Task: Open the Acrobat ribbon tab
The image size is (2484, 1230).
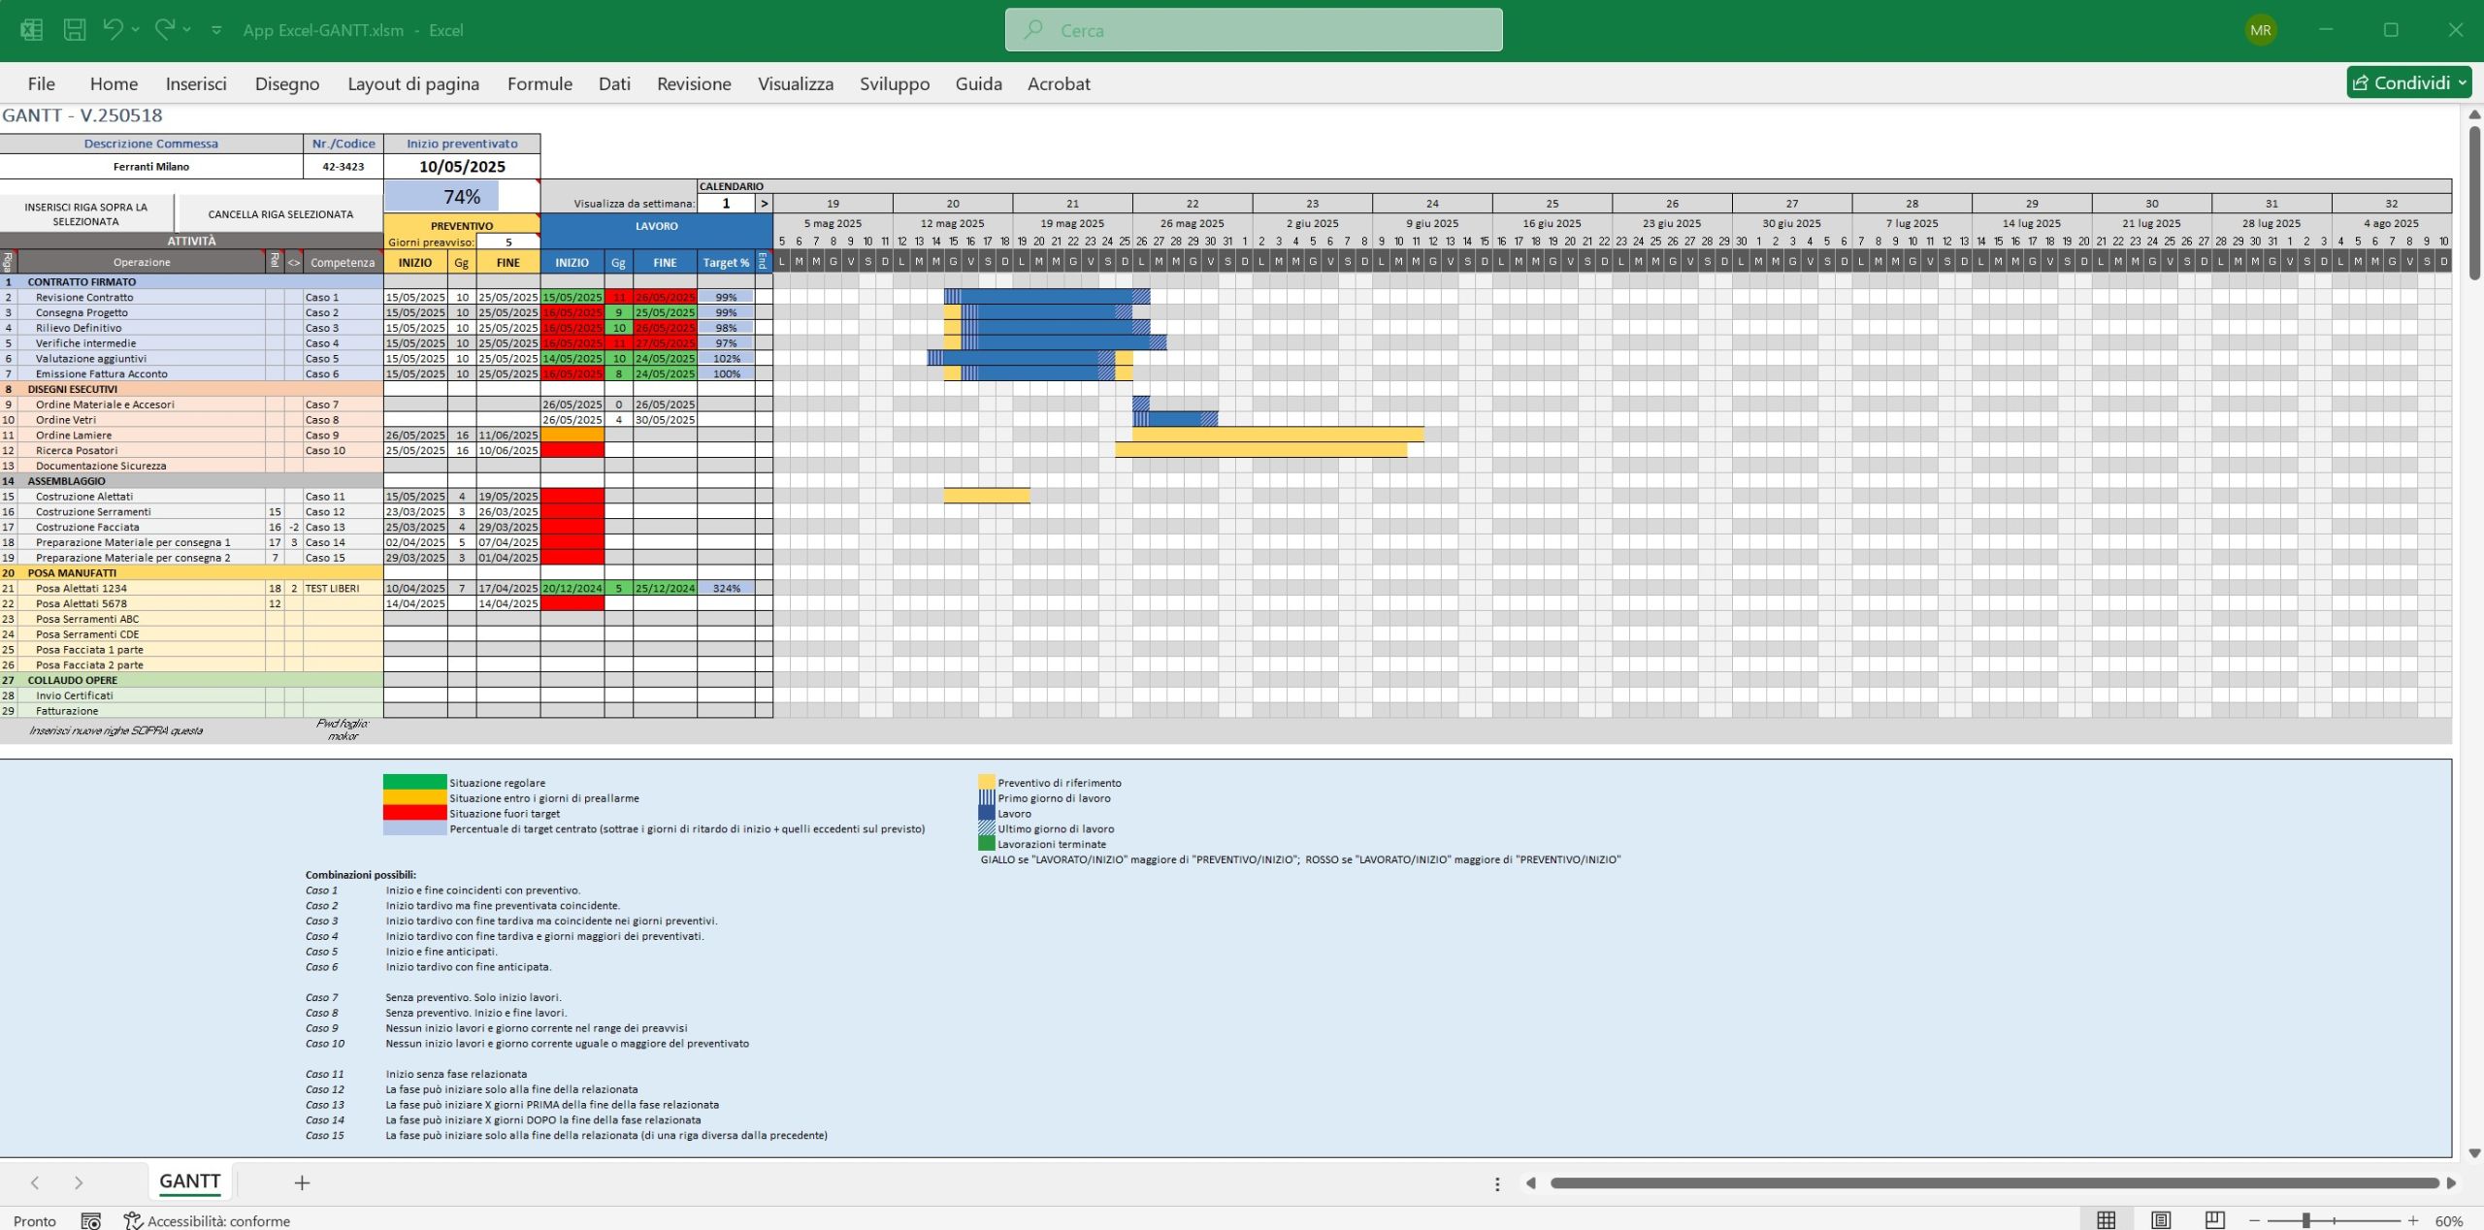Action: click(x=1059, y=83)
